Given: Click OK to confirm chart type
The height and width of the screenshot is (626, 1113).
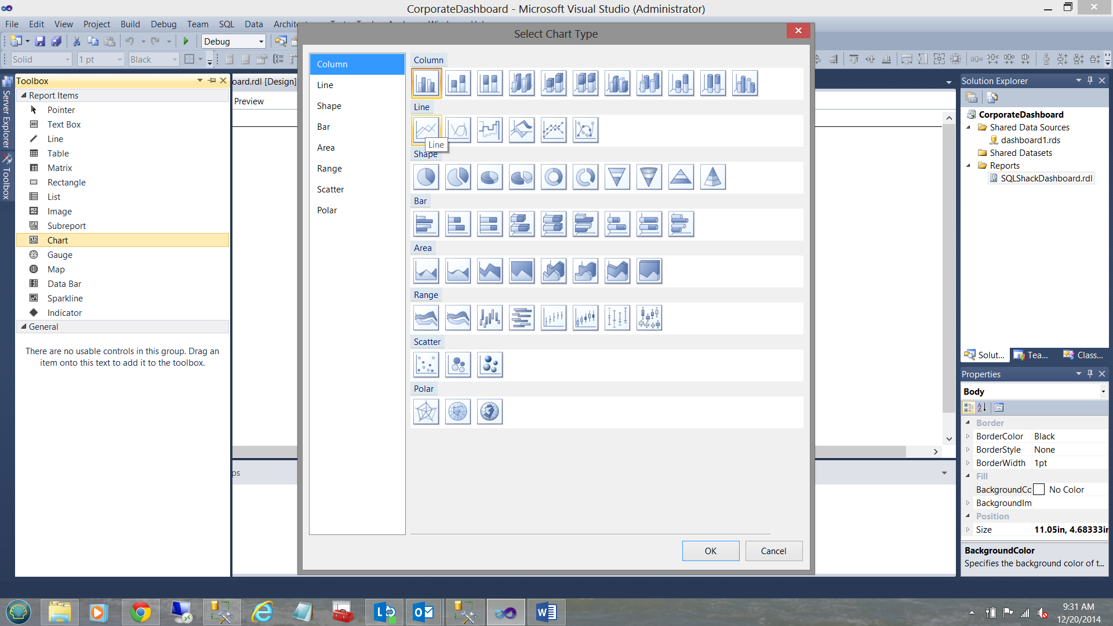Looking at the screenshot, I should point(710,551).
